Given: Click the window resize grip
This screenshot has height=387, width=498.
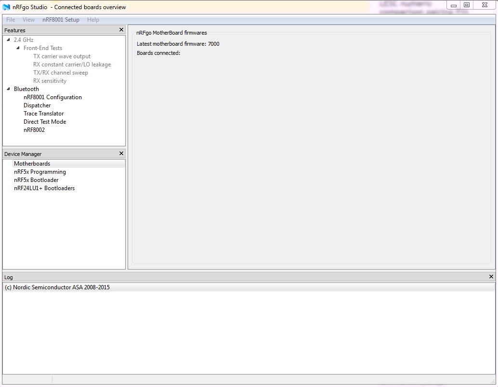Looking at the screenshot, I should 492,381.
